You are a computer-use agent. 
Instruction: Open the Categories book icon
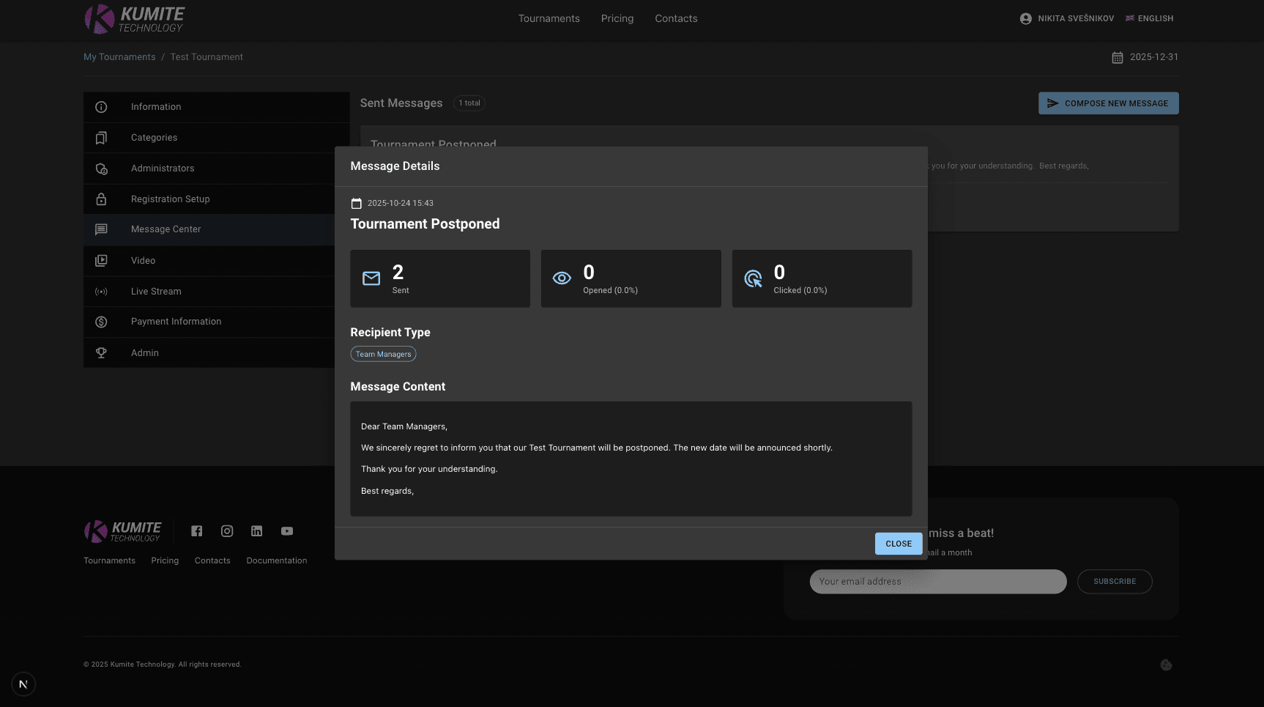pos(101,137)
